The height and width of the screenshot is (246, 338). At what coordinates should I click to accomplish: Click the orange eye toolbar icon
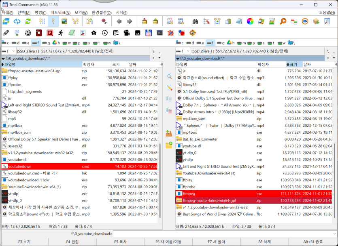click(x=192, y=33)
